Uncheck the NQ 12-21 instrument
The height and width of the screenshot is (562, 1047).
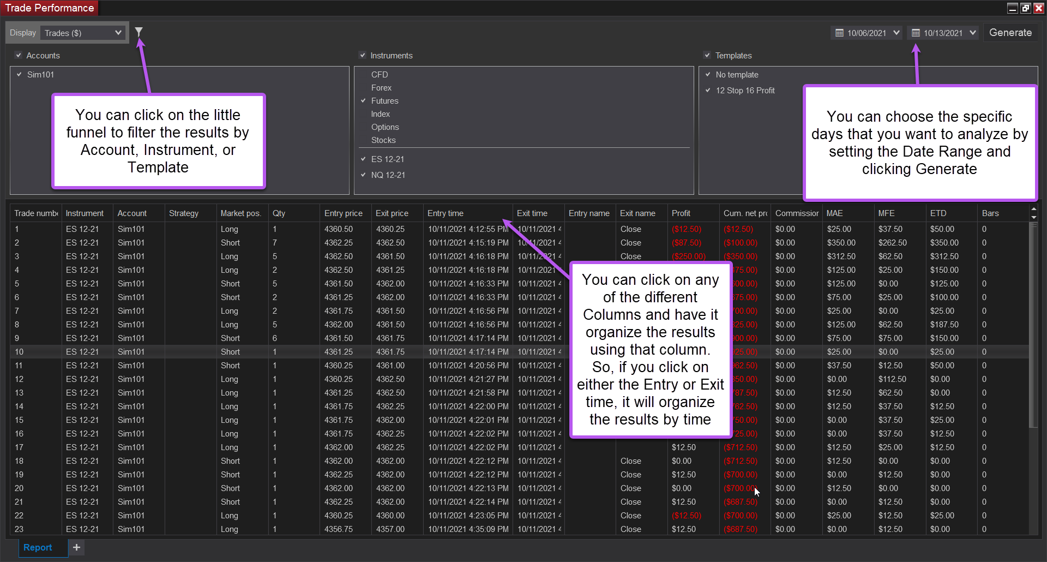pos(363,175)
